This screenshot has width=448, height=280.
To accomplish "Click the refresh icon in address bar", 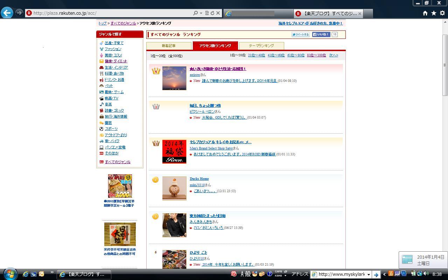I will pyautogui.click(x=212, y=13).
